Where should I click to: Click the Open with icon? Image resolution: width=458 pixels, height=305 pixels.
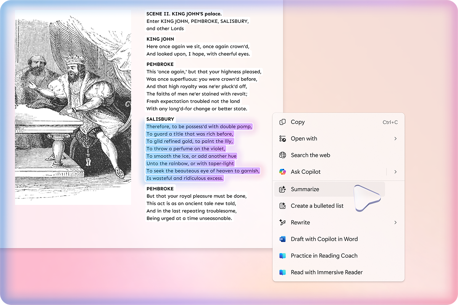[x=282, y=139]
